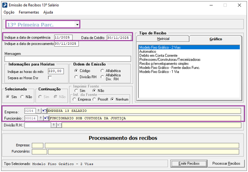Image resolution: width=248 pixels, height=172 pixels.
Task: Switch to the Gráfico tab
Action: coord(216,39)
